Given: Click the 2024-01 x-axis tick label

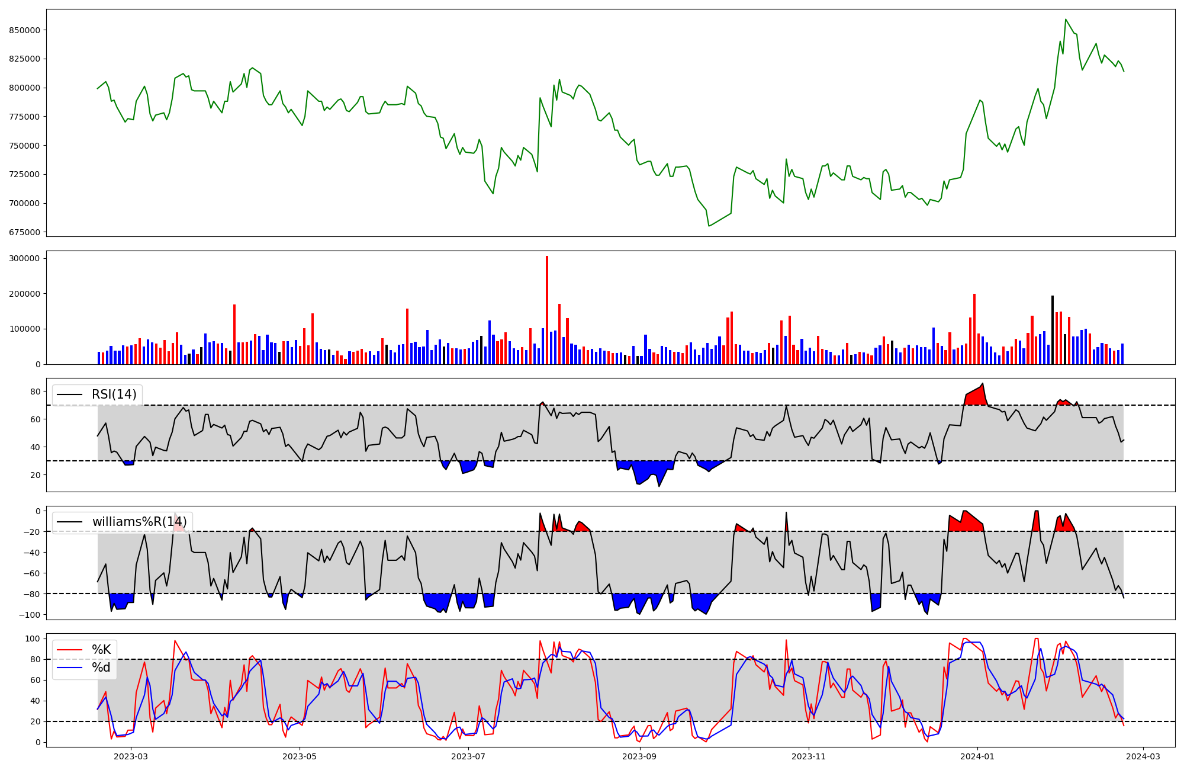Looking at the screenshot, I should (x=977, y=756).
